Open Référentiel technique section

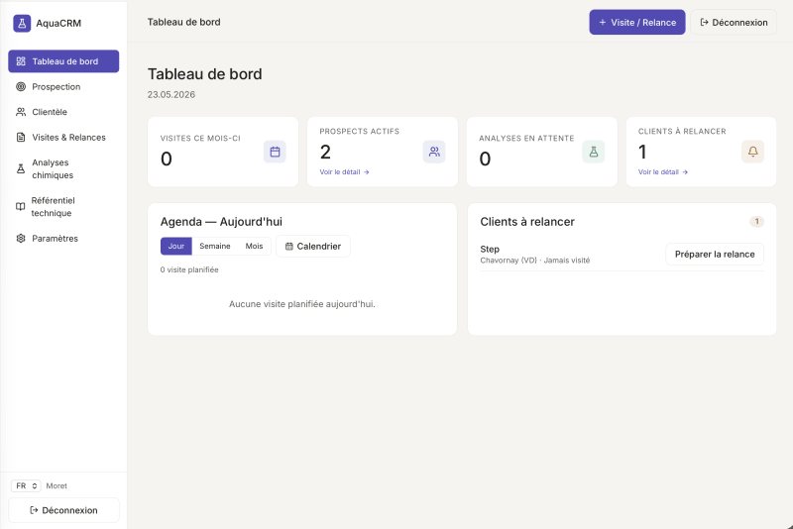[63, 207]
